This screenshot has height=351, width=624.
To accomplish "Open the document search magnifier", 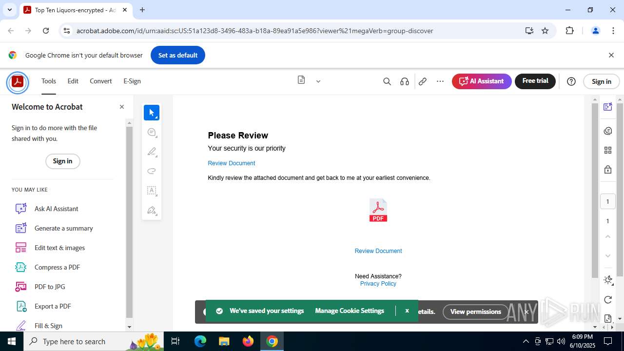I will pyautogui.click(x=387, y=81).
